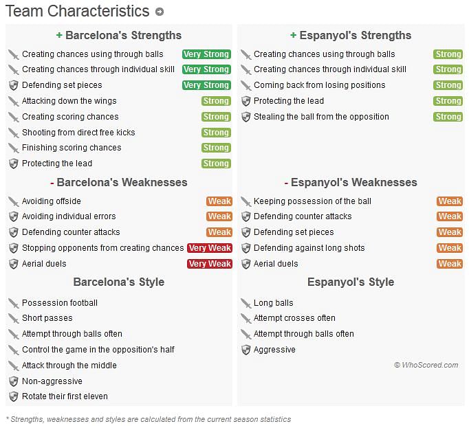Click shield icon beside Rotate their first eleven
This screenshot has height=426, width=469.
[x=14, y=396]
